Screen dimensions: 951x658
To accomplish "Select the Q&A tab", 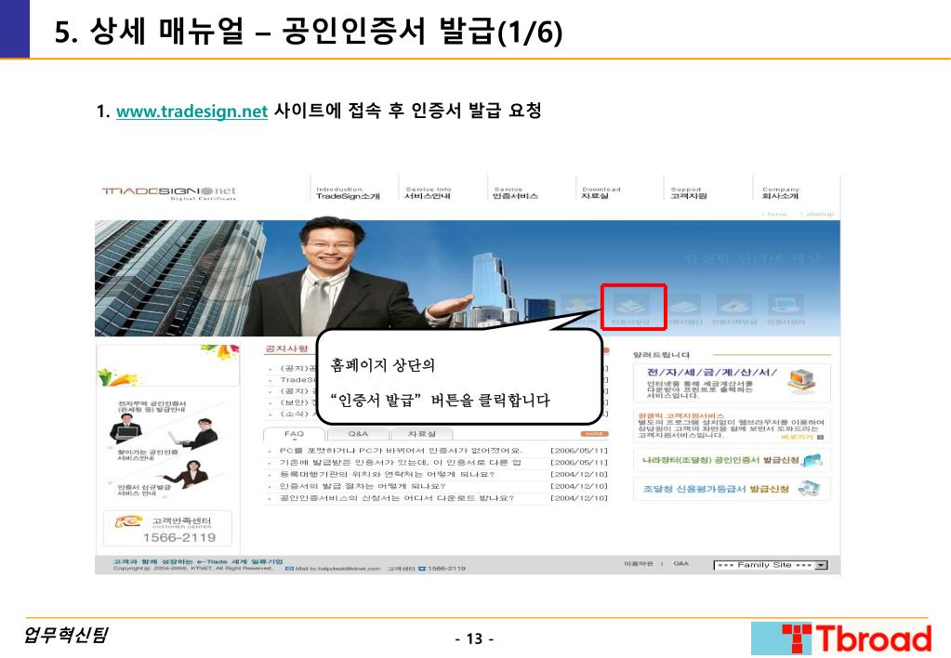I will point(358,434).
